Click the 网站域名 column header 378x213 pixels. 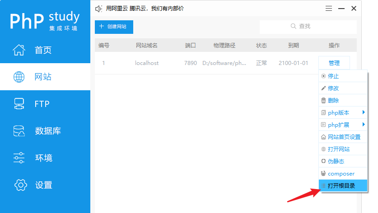pos(147,45)
